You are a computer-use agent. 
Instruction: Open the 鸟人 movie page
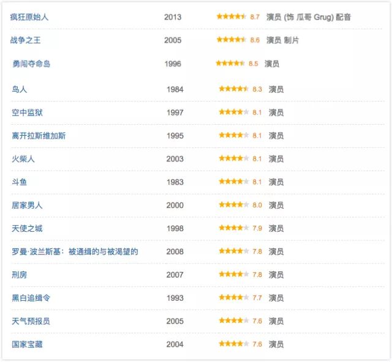pos(20,89)
